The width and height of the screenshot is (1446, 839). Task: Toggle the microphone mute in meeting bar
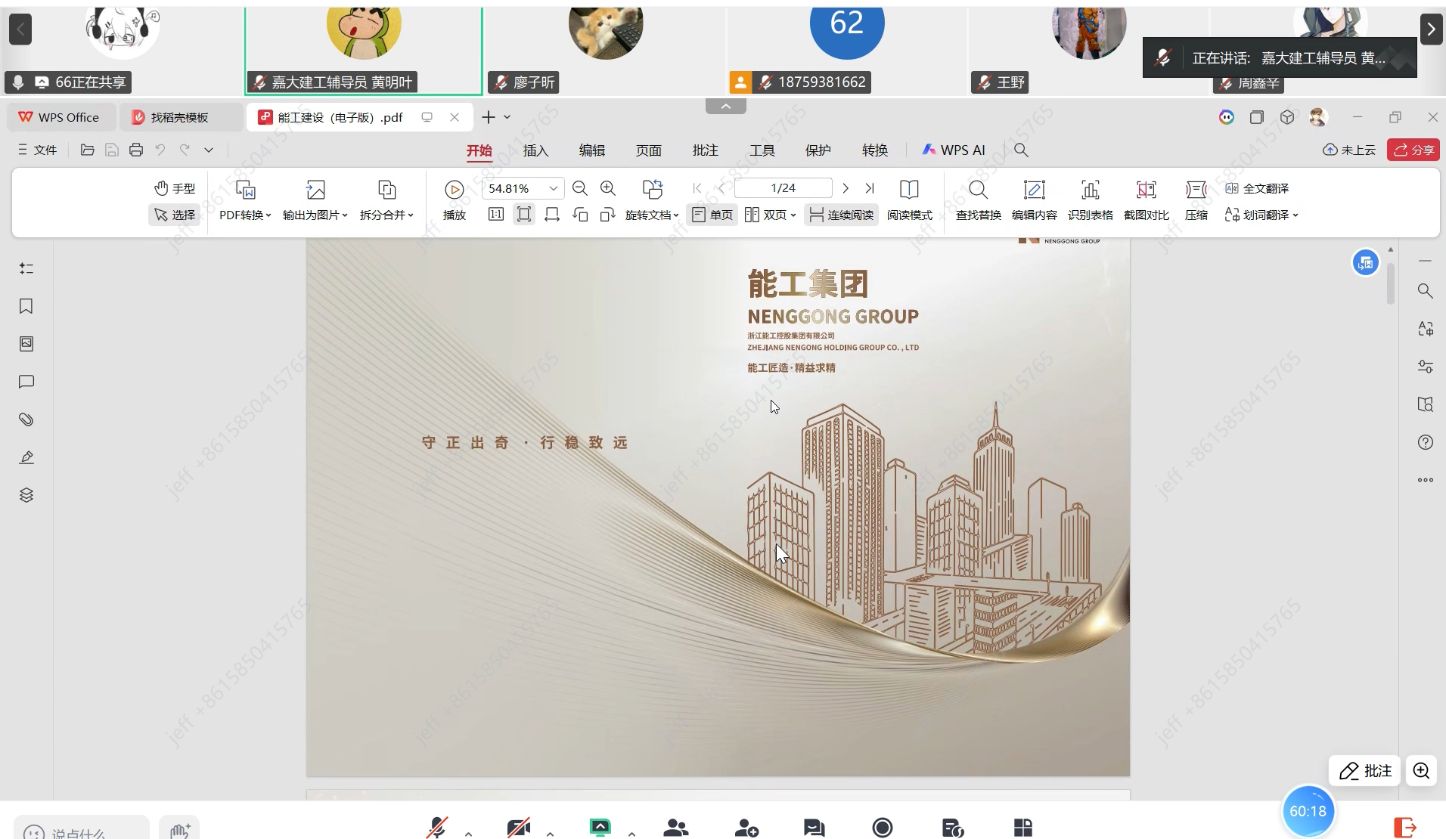pos(437,828)
